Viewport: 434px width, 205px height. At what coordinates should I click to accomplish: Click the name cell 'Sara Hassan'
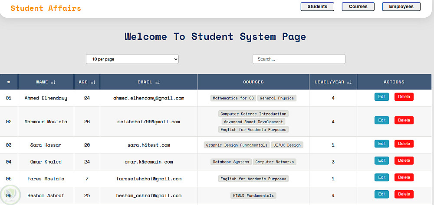click(x=46, y=145)
